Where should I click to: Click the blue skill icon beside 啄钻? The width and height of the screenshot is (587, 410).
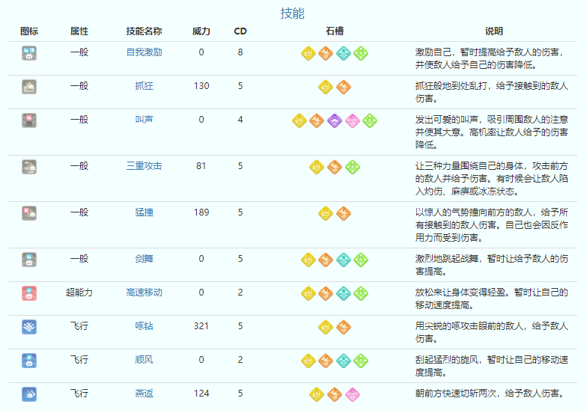click(x=29, y=327)
